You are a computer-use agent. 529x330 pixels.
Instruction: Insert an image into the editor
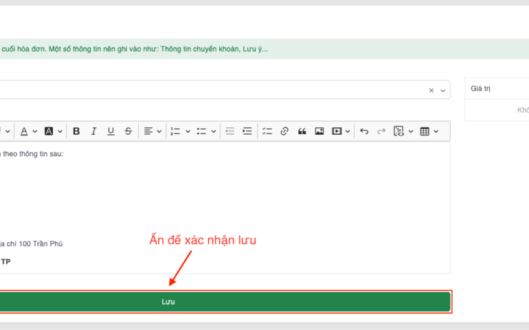click(319, 131)
